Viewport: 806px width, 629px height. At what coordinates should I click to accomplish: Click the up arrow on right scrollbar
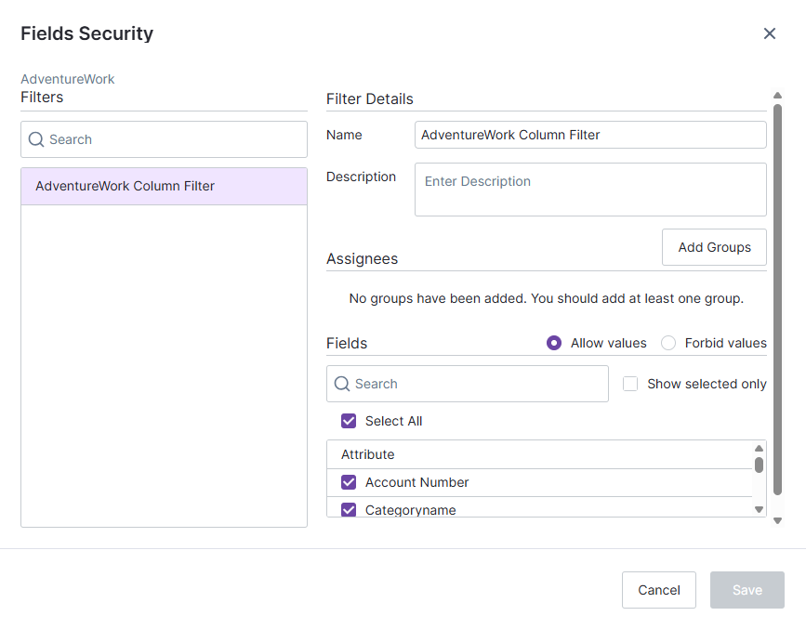tap(778, 94)
